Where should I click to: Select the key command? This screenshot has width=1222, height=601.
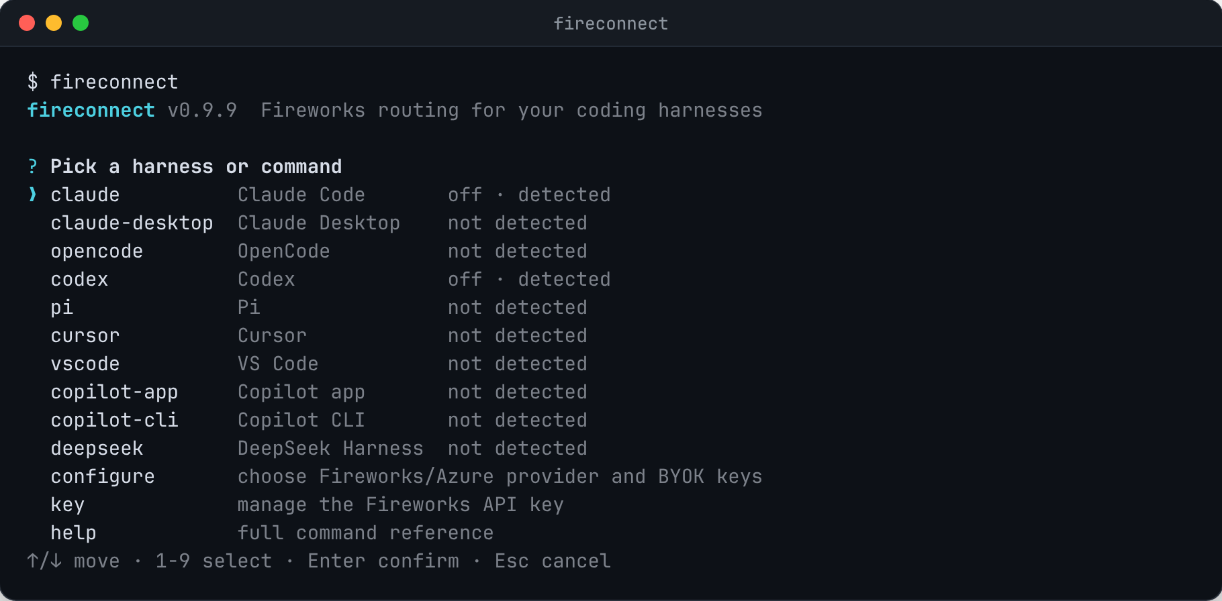coord(68,504)
